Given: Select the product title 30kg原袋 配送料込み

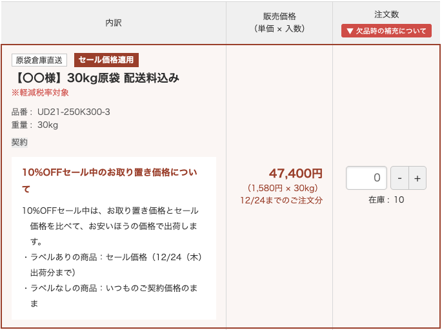Looking at the screenshot, I should click(x=96, y=78).
